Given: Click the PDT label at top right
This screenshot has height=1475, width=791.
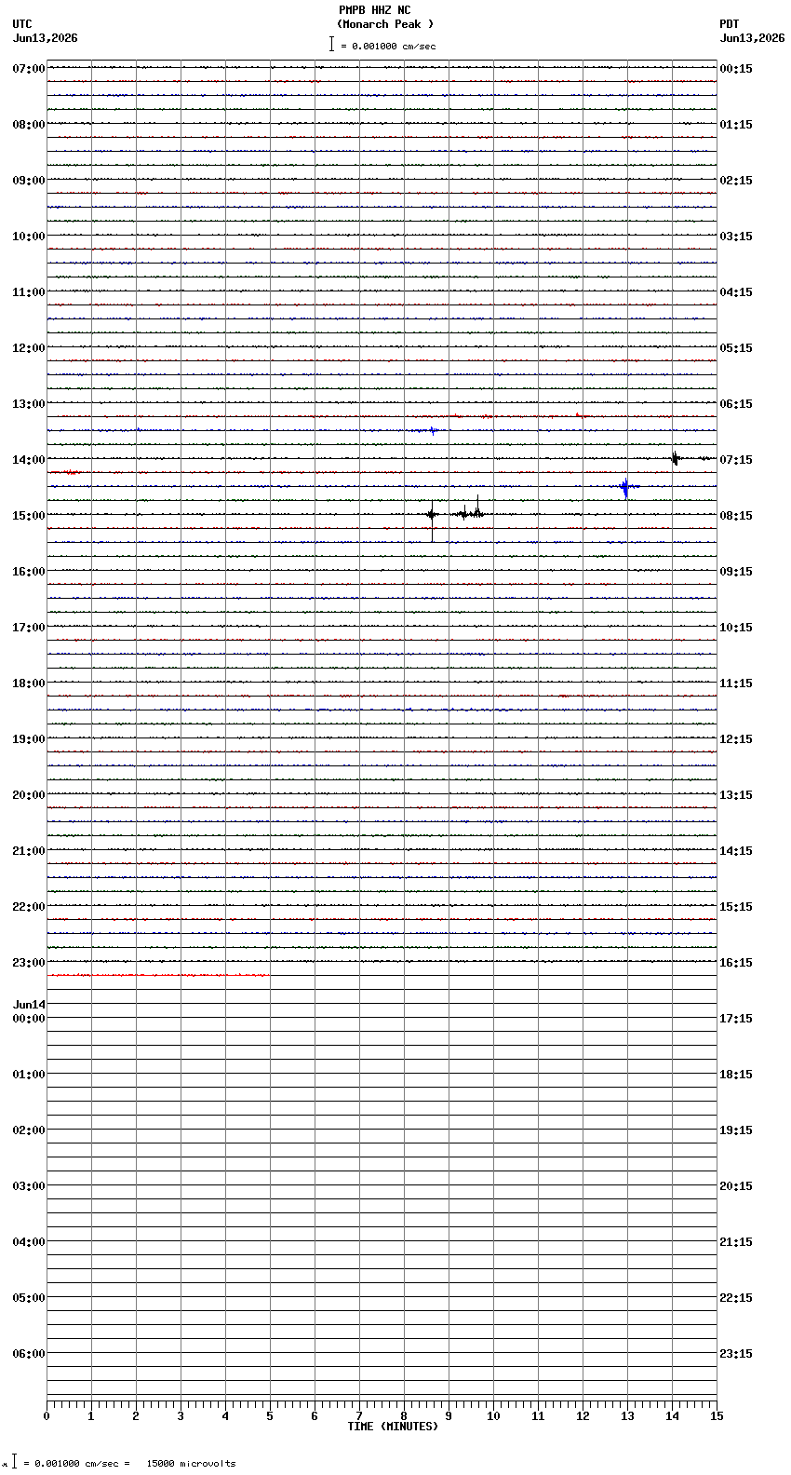Looking at the screenshot, I should pos(729,24).
